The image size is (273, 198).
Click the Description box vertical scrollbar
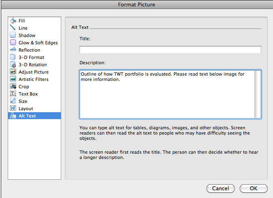click(258, 94)
